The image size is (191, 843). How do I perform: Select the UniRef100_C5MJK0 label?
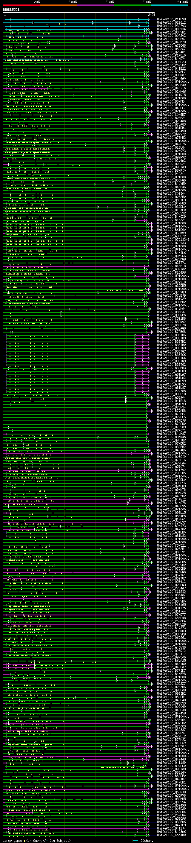point(171,835)
